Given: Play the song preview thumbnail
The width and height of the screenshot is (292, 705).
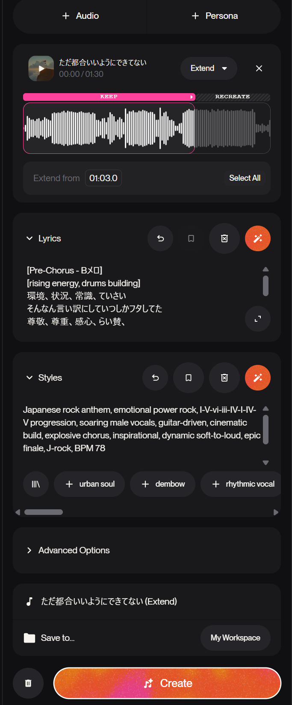Looking at the screenshot, I should tap(41, 68).
